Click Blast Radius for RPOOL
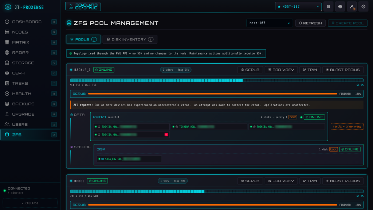 (x=343, y=181)
